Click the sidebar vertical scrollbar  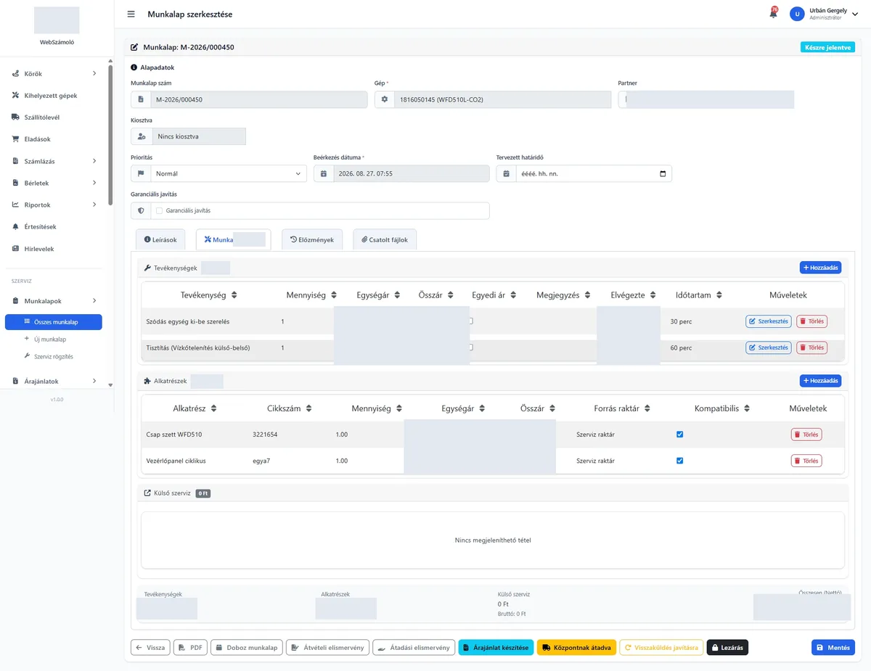(110, 134)
